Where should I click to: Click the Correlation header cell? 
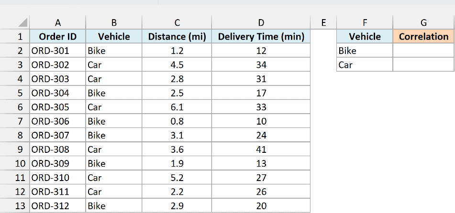tap(423, 36)
